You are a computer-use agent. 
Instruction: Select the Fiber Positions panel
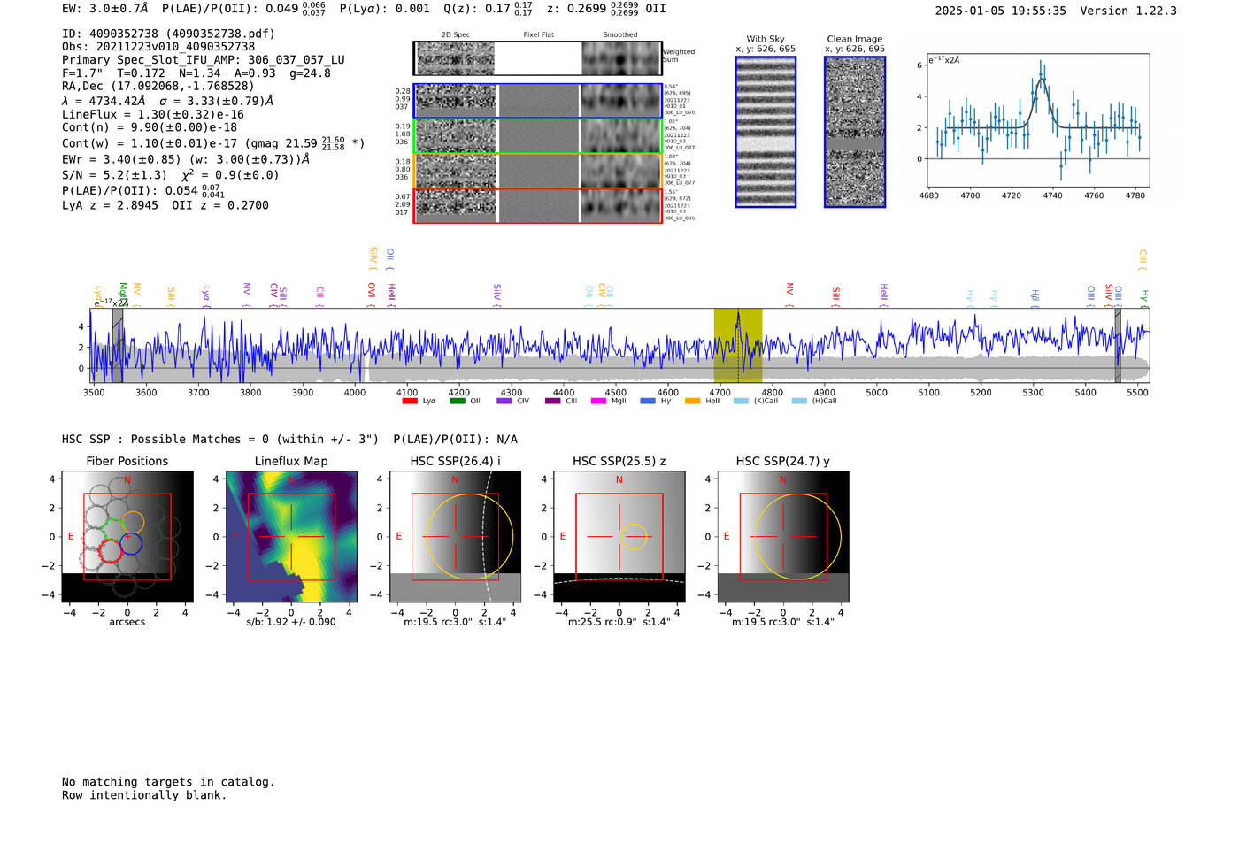(127, 537)
